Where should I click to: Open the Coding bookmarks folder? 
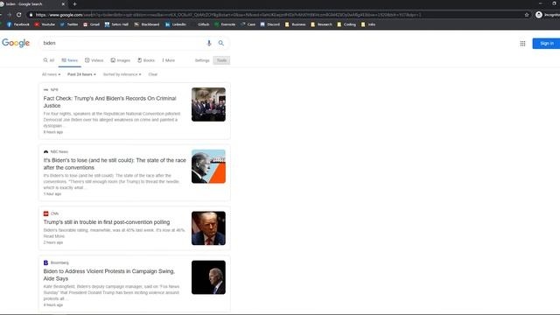(x=346, y=24)
